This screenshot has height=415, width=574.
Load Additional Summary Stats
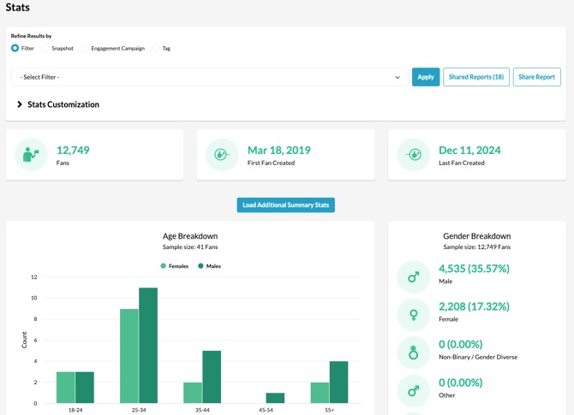tap(285, 205)
